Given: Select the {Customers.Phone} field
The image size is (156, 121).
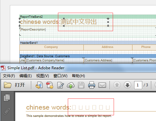Looking at the screenshot, I should click(x=144, y=60).
